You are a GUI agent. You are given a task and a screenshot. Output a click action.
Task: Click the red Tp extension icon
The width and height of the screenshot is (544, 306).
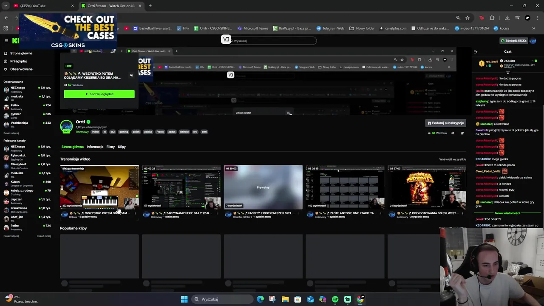[x=482, y=18]
